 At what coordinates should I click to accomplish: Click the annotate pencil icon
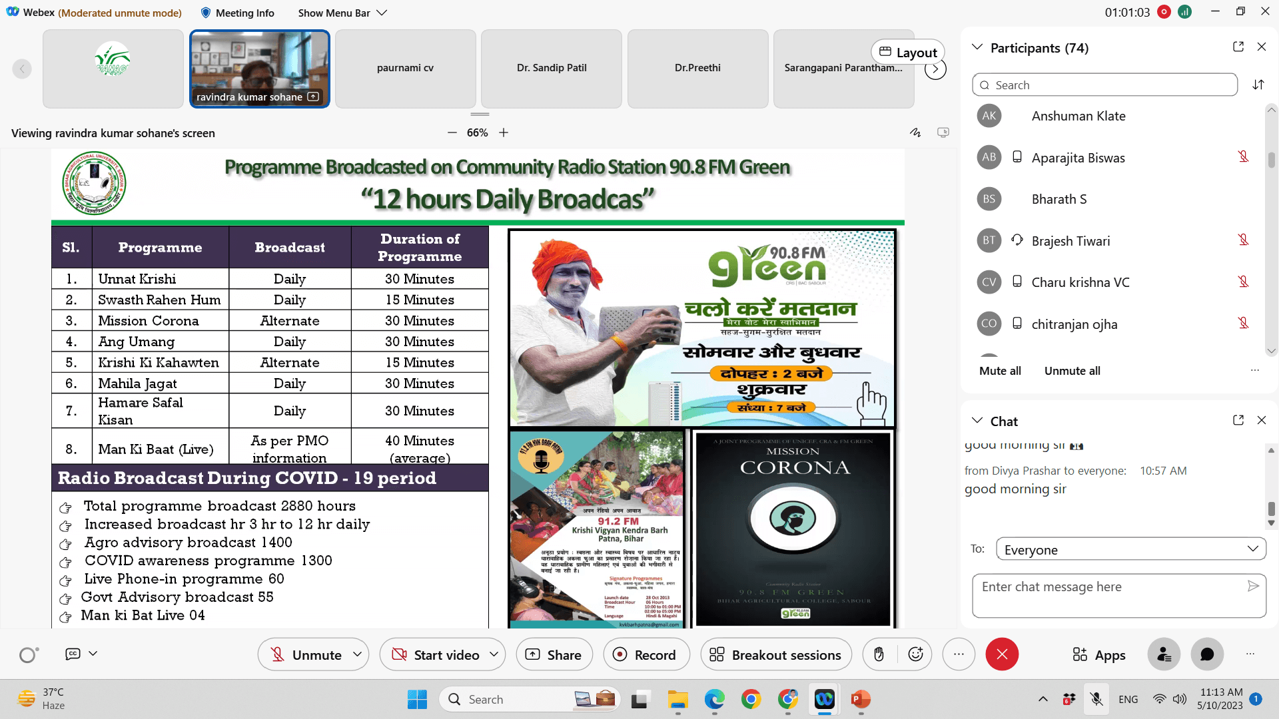click(915, 132)
